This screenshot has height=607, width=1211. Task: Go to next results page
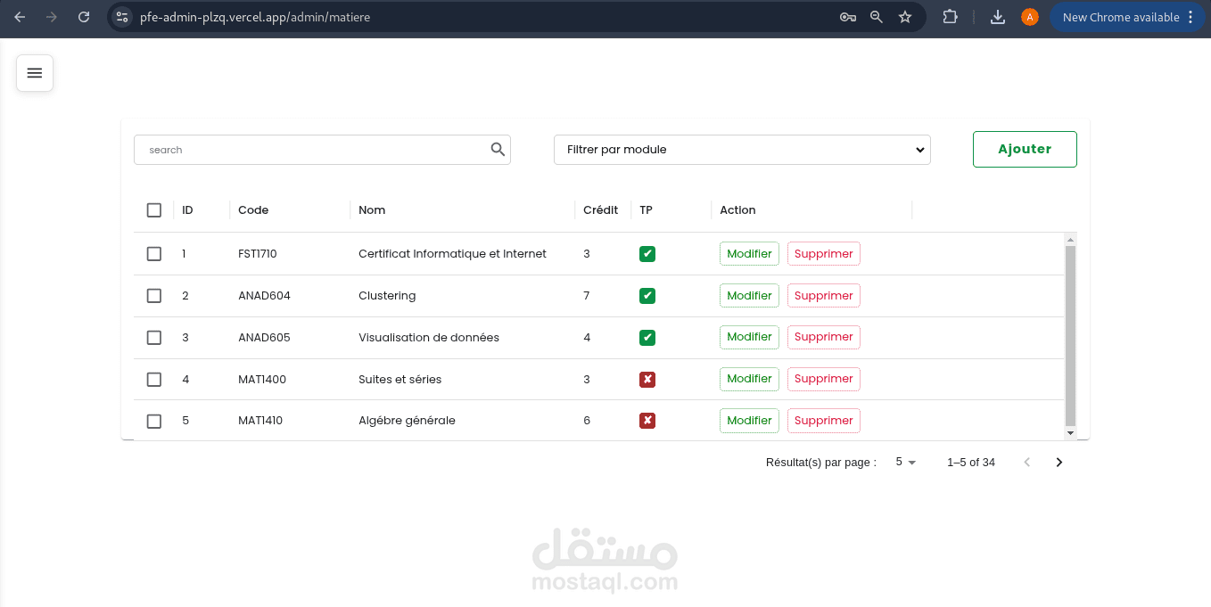1059,462
